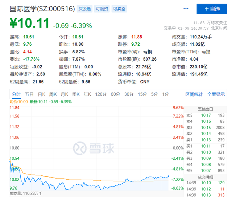Viewport: 232px width, 197px height.
Task: Click the 卖5 order row at 10.17
Action: pos(206,115)
